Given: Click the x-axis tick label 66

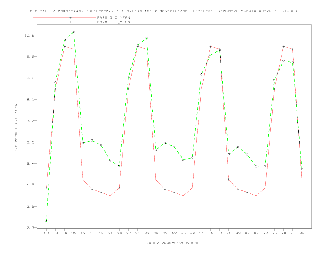Looking at the screenshot, I should (247, 233).
